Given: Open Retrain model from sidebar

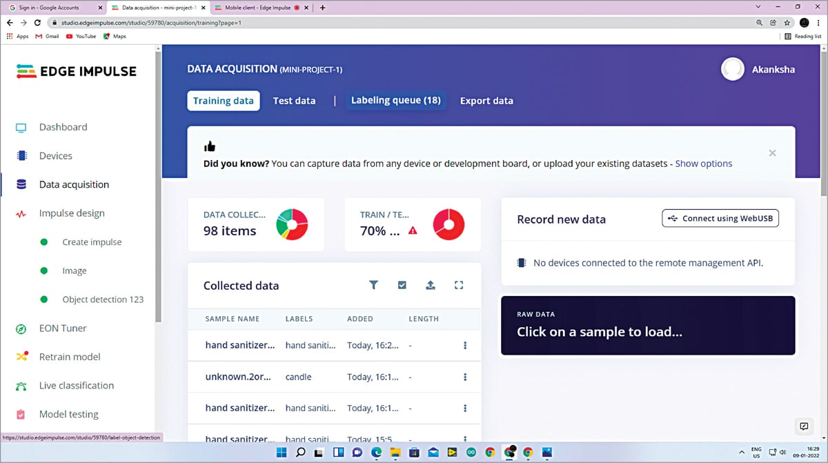Looking at the screenshot, I should tap(69, 357).
